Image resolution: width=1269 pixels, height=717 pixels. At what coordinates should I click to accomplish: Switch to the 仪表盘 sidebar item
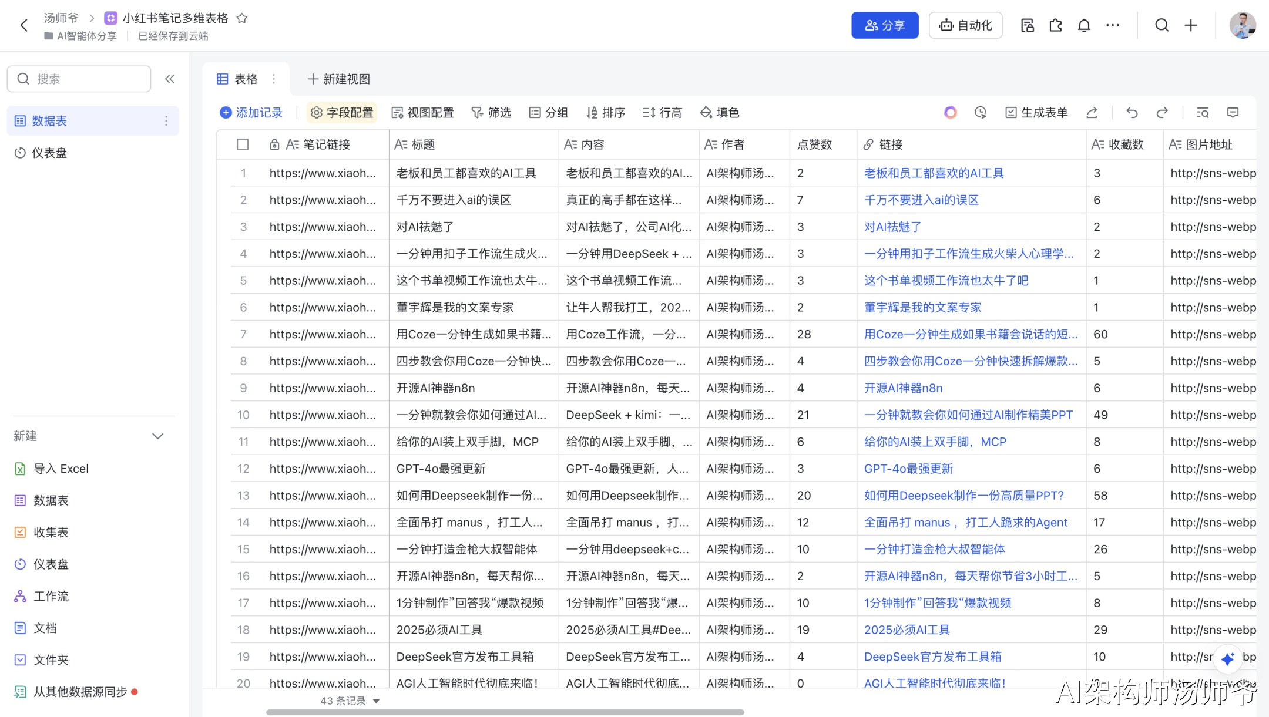pos(49,153)
